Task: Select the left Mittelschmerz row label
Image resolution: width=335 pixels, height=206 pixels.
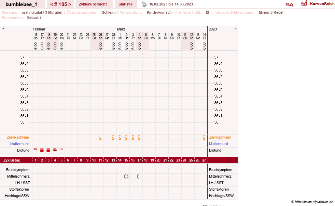Action: point(18,176)
